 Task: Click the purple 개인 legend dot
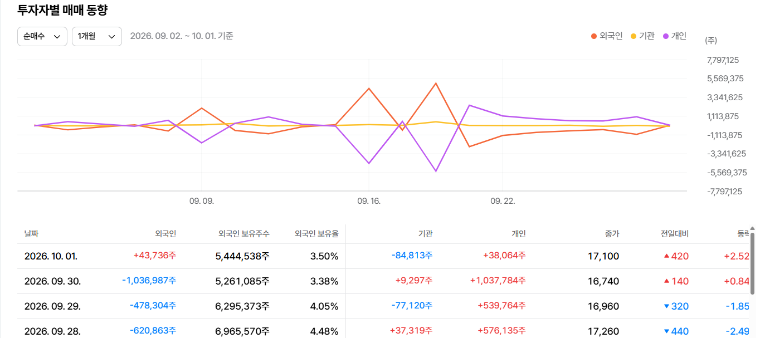[x=666, y=36]
